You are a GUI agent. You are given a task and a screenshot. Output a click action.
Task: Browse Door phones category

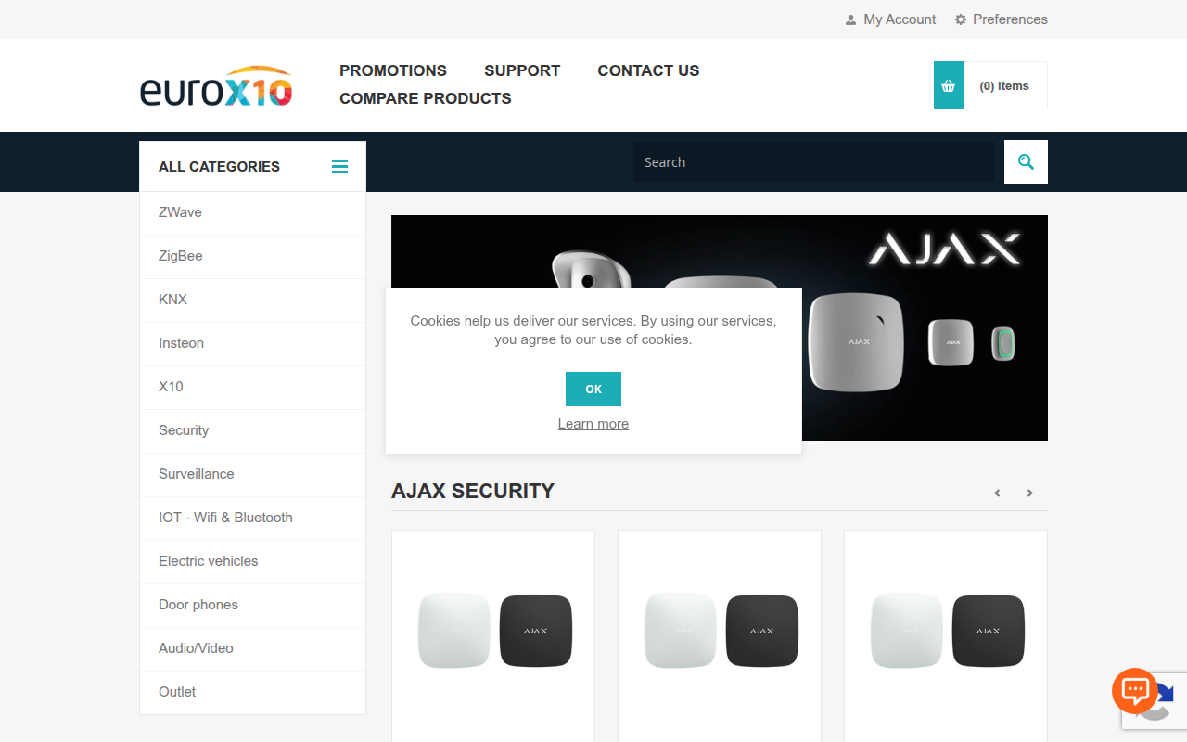[x=252, y=605]
